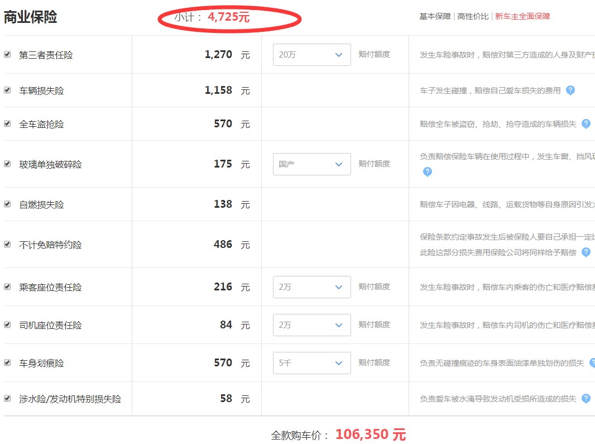Select the 新车主全面保障 plan tab

[522, 16]
